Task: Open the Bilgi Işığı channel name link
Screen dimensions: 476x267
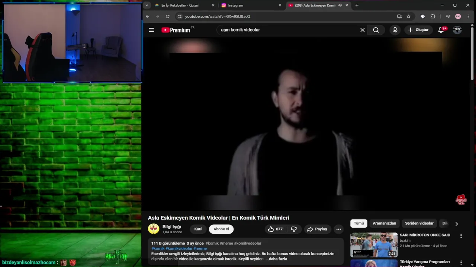Action: 172,227
